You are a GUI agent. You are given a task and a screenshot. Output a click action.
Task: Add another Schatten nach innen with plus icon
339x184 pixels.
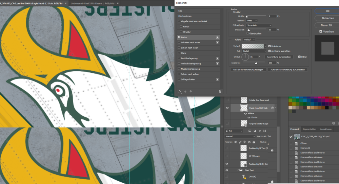217,43
